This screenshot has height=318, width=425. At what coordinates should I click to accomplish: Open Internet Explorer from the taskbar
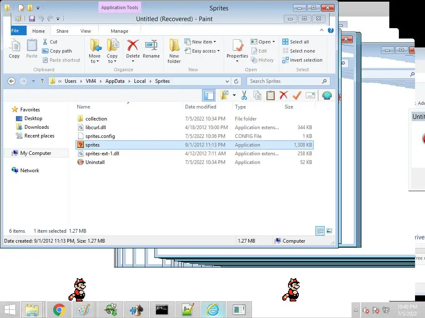pos(213,310)
